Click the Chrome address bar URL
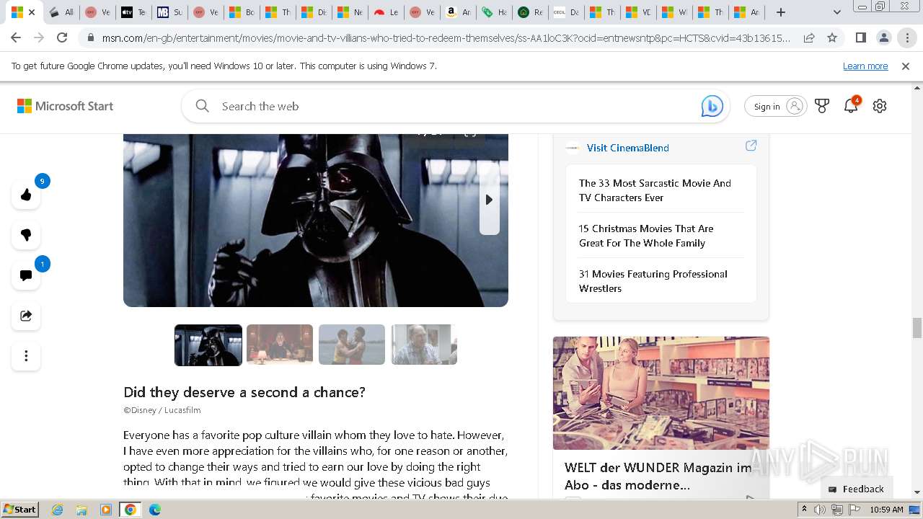The height and width of the screenshot is (519, 923). [x=445, y=37]
